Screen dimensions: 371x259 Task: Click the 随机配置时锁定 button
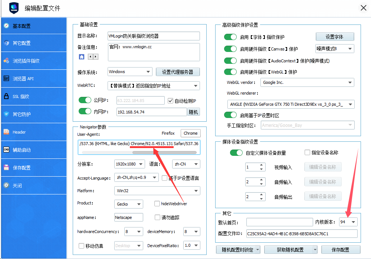237,249
